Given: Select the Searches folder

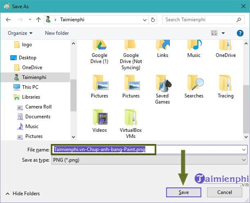Looking at the screenshot, I should click(x=194, y=86).
